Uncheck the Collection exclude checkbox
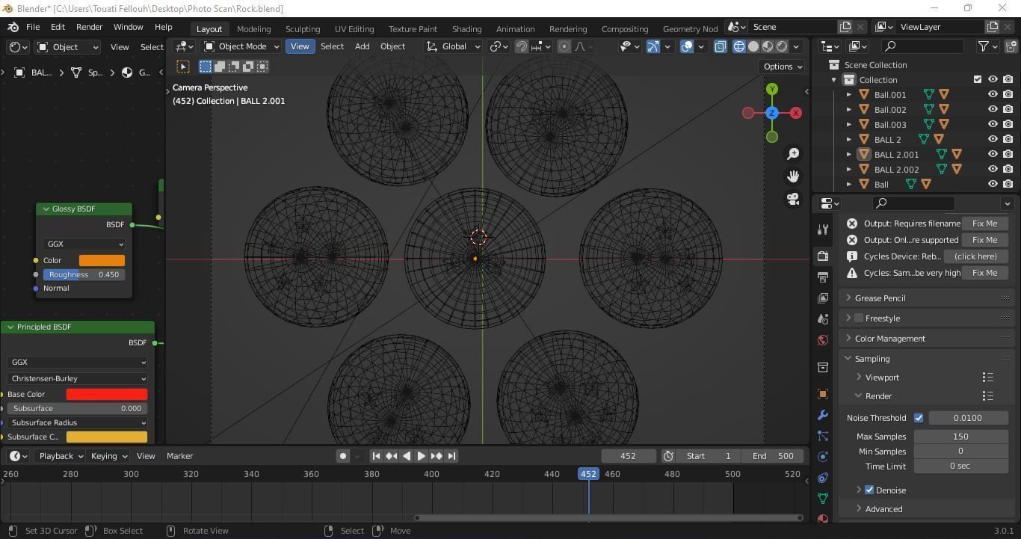The height and width of the screenshot is (539, 1021). tap(978, 80)
